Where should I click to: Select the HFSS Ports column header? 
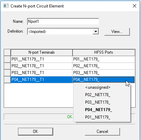coord(104,52)
